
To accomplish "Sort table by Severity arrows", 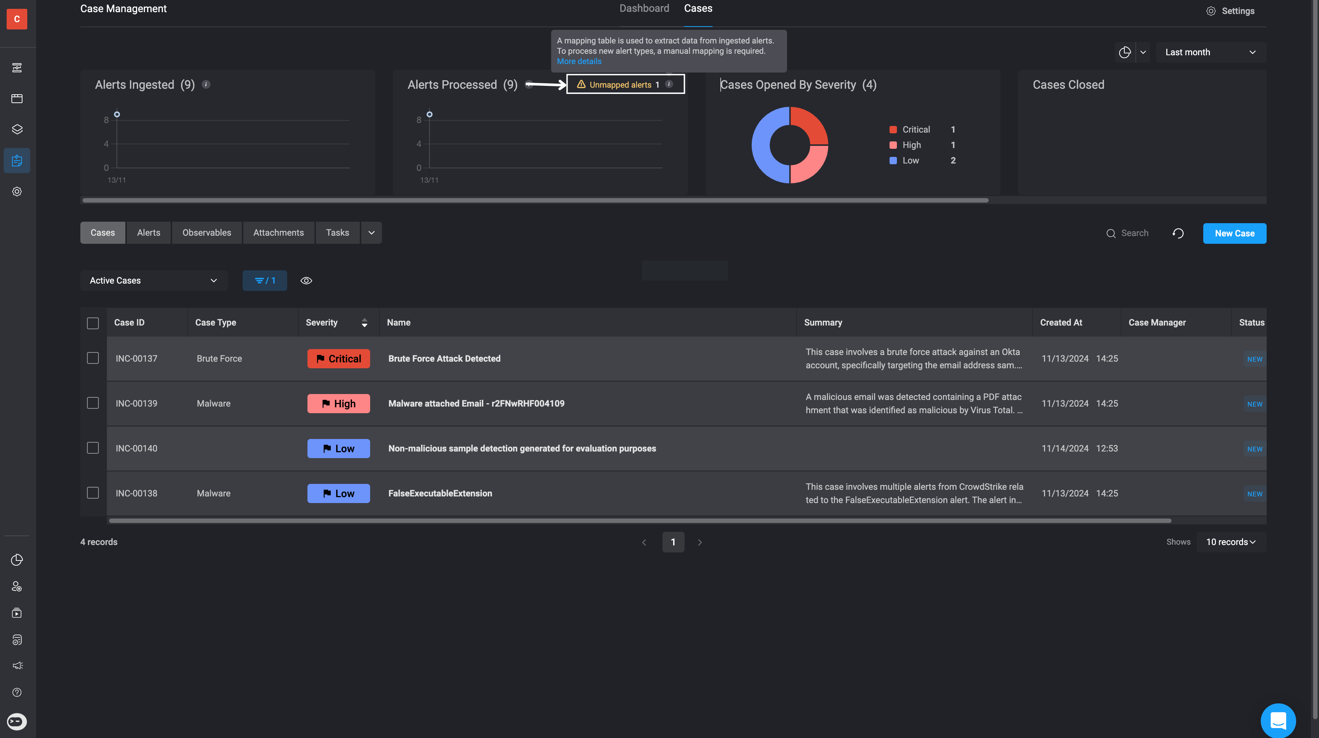I will pyautogui.click(x=365, y=323).
